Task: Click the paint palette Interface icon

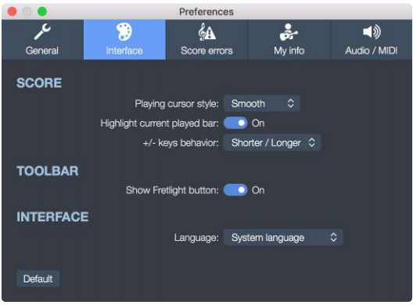Action: (124, 31)
